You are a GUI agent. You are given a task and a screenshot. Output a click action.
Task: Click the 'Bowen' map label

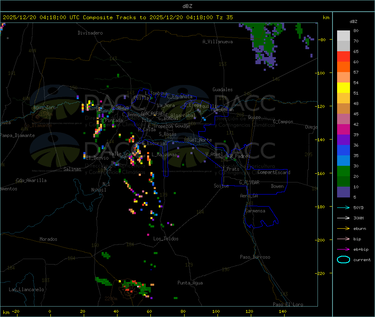point(277,186)
